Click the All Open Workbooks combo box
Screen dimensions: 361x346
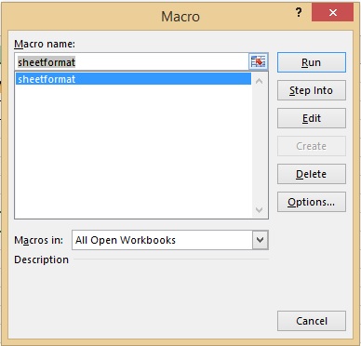(170, 240)
